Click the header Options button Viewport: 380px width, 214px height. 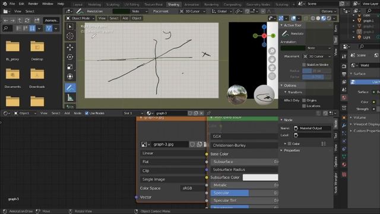[x=328, y=11]
